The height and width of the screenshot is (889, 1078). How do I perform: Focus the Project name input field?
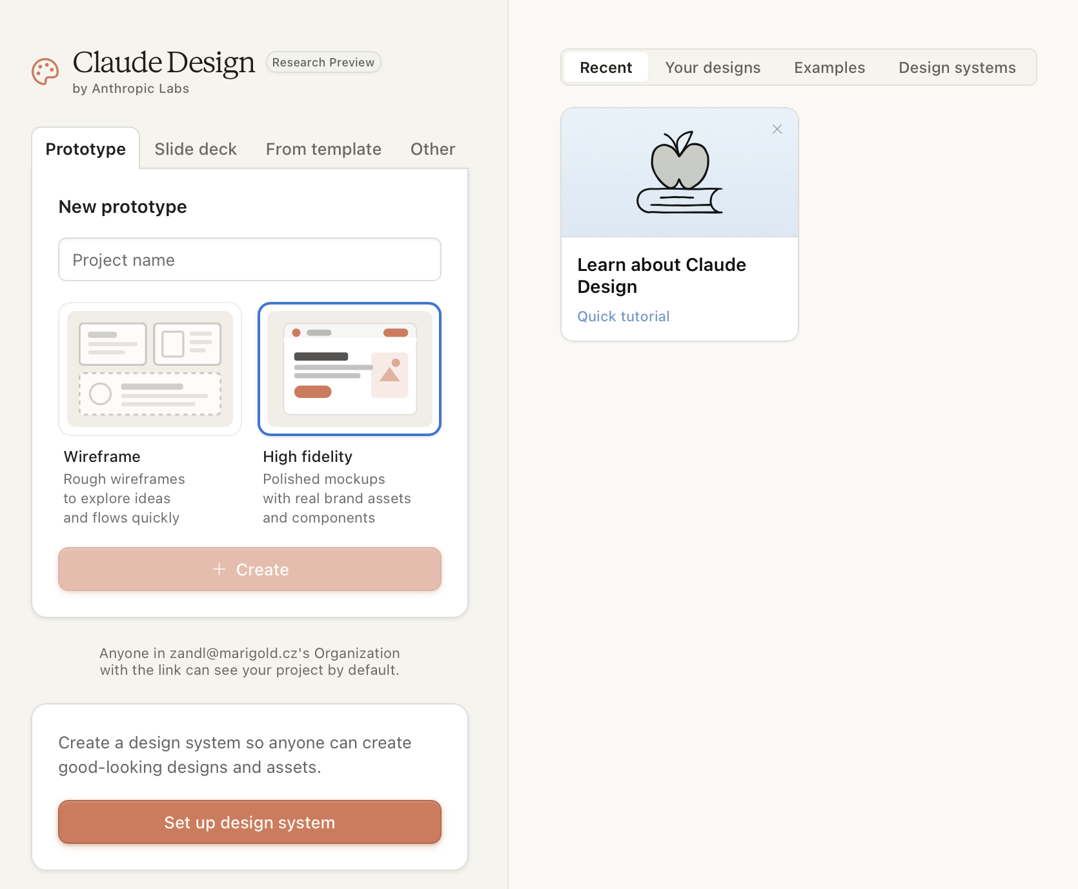[x=250, y=260]
